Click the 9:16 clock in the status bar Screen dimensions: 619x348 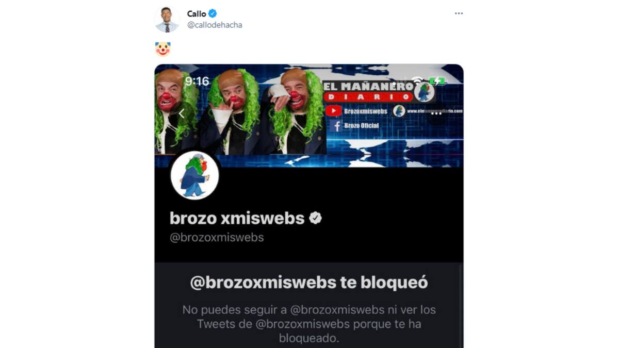[197, 81]
